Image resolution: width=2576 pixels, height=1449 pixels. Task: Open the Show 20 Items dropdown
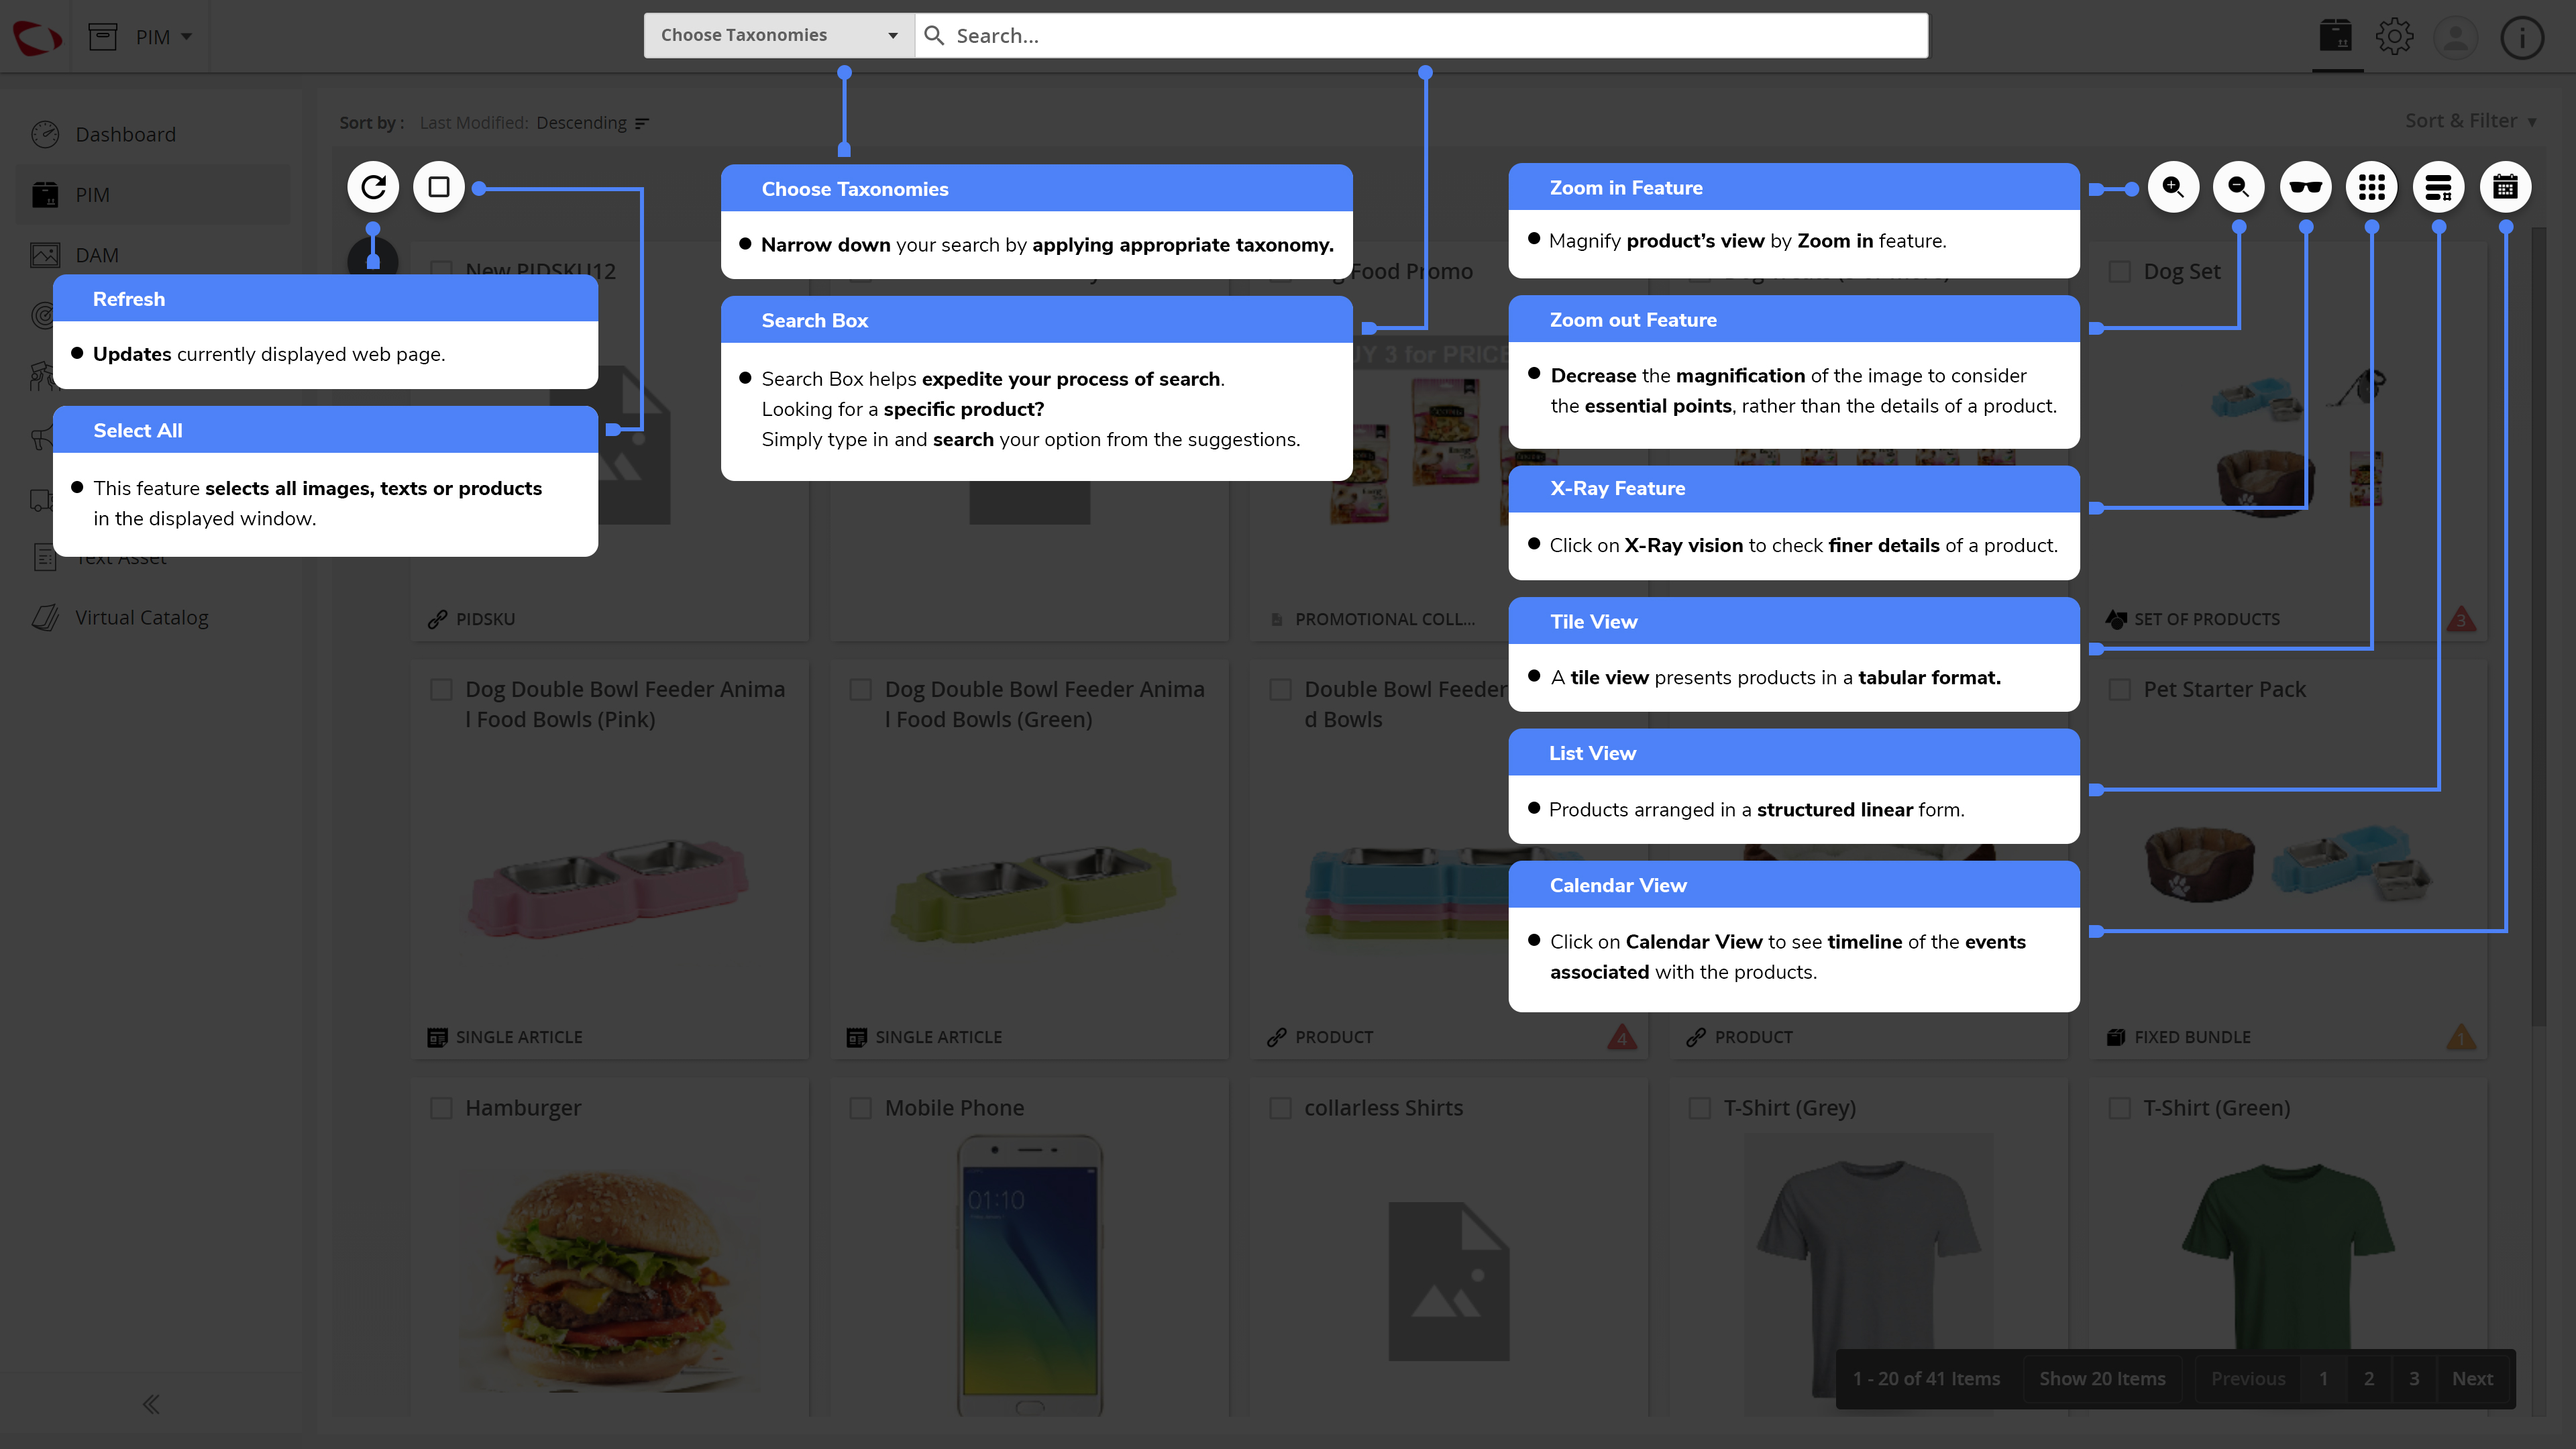click(x=2102, y=1378)
